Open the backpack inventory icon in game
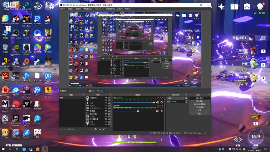Image resolution: width=270 pixels, height=152 pixels. [x=247, y=7]
